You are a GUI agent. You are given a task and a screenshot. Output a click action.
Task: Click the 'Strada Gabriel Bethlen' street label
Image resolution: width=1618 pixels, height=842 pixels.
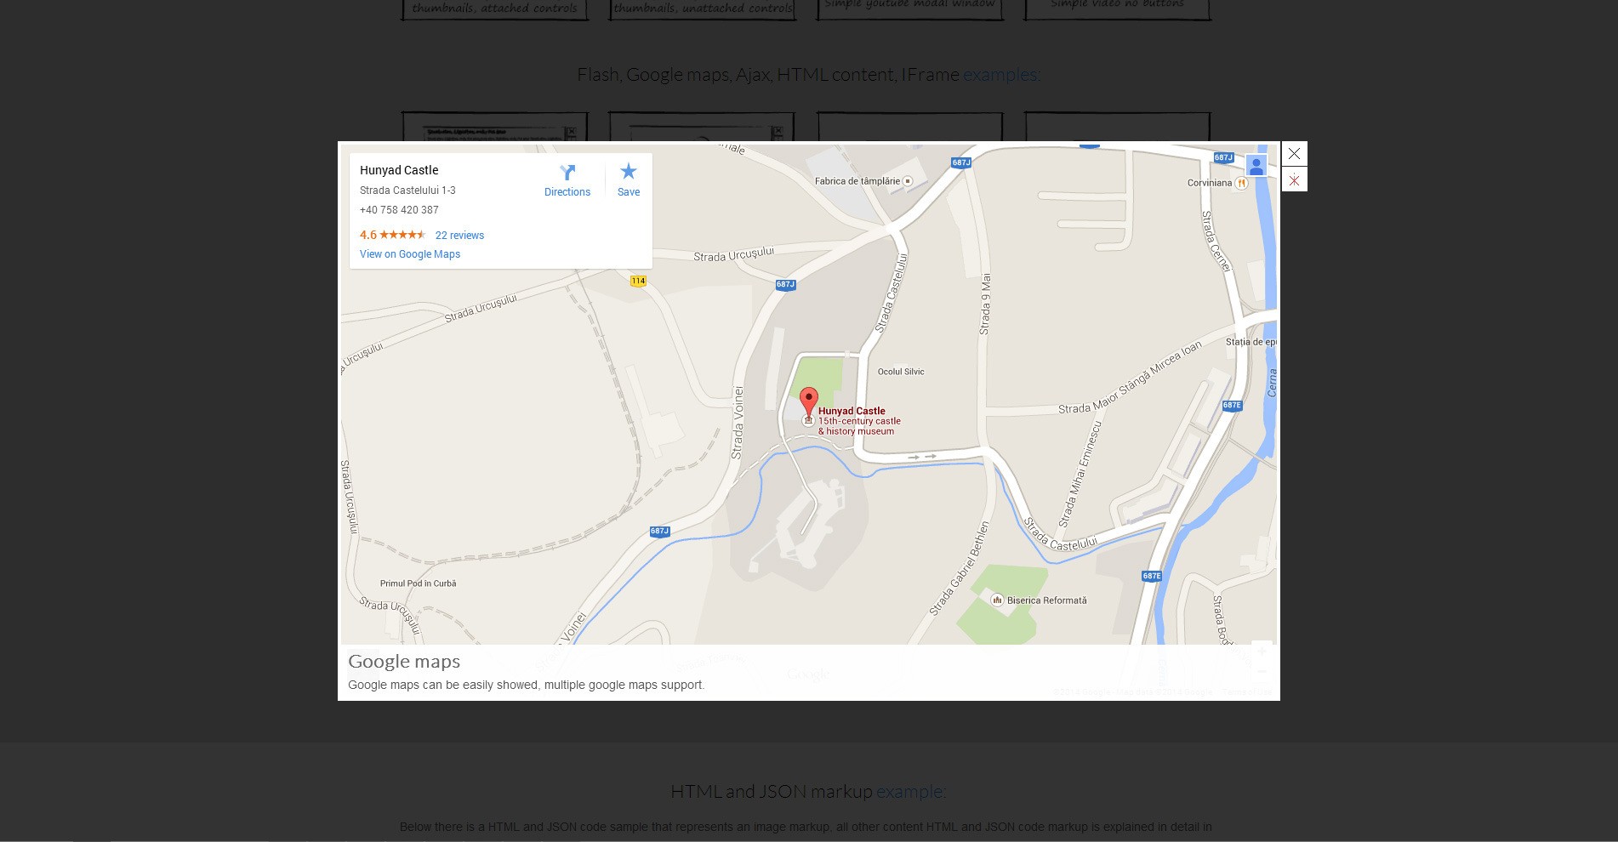(960, 568)
